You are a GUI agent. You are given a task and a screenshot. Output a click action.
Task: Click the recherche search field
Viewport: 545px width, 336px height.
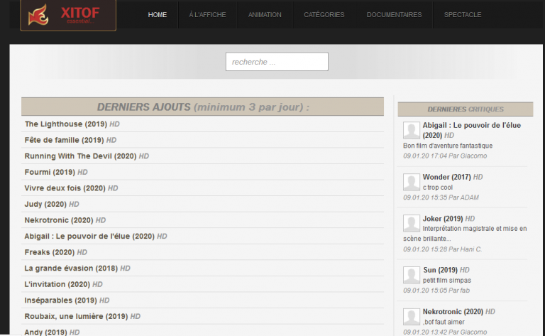277,62
